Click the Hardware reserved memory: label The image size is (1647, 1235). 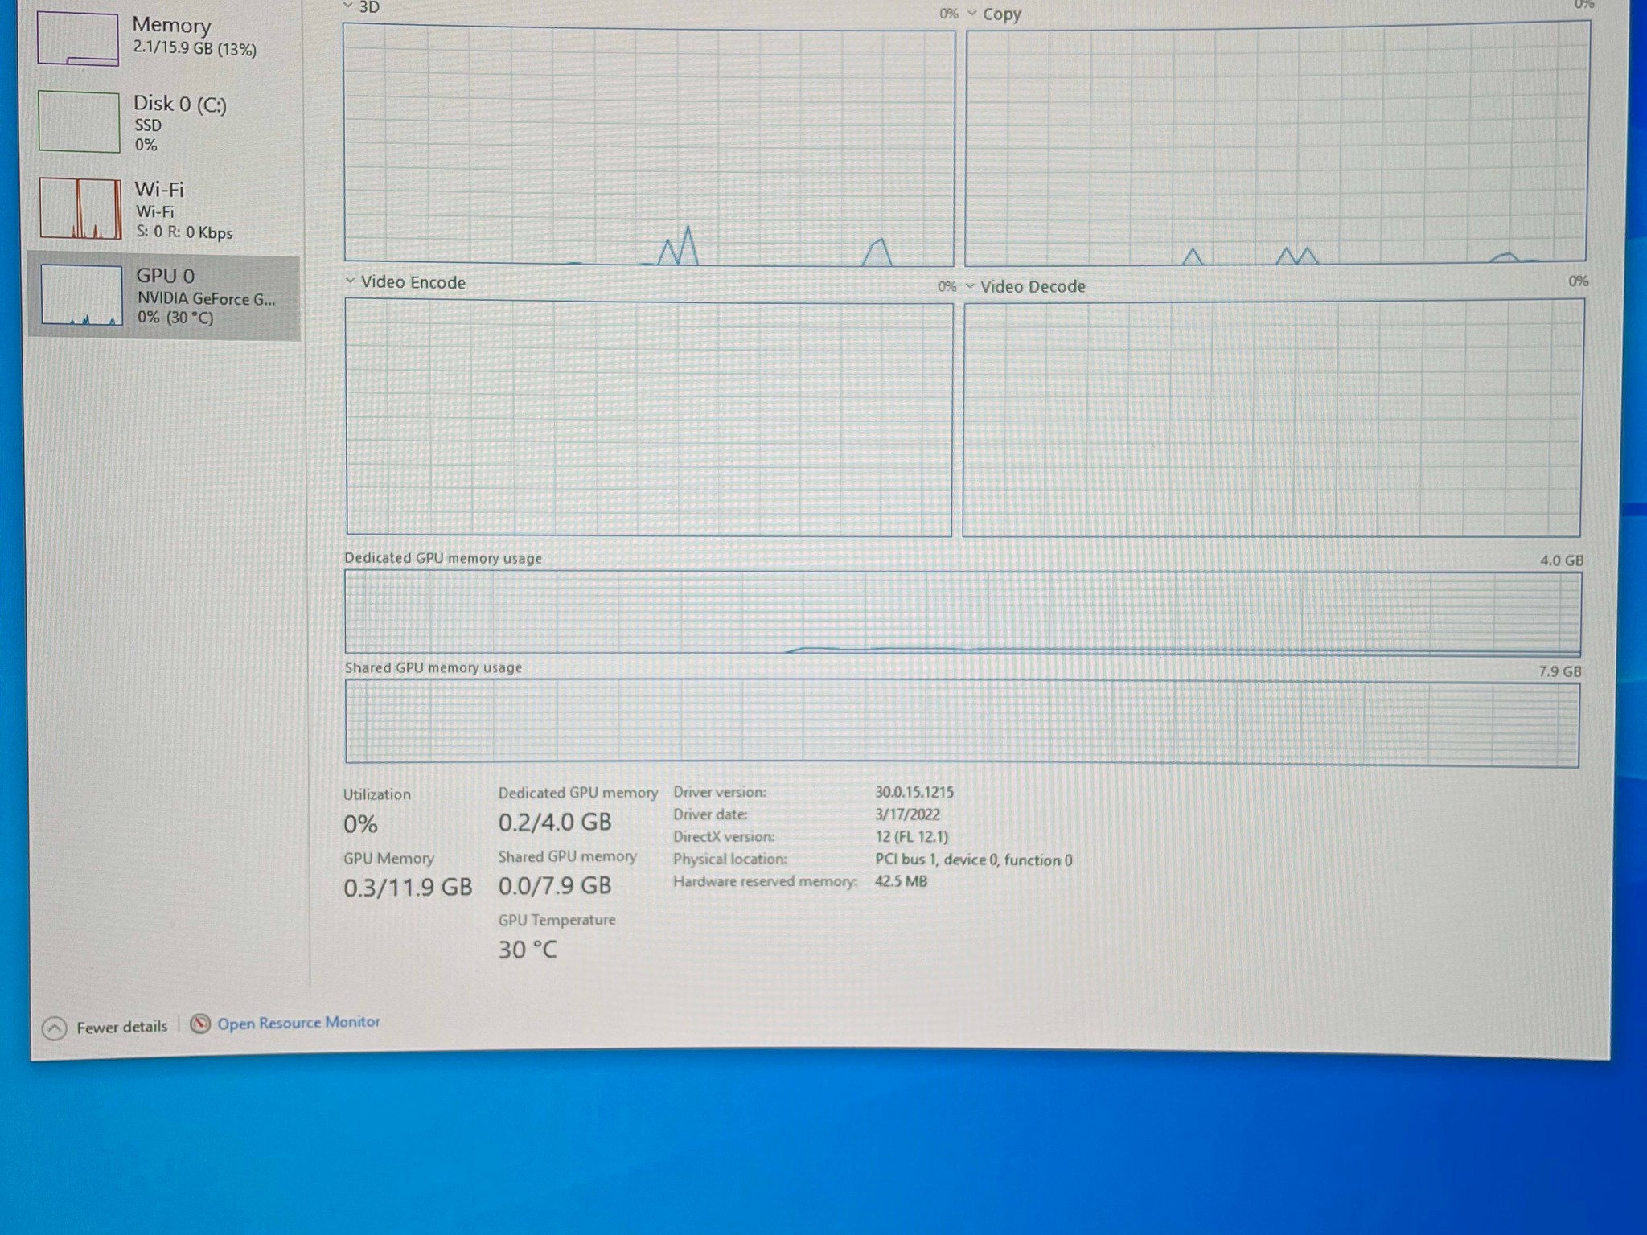tap(766, 881)
